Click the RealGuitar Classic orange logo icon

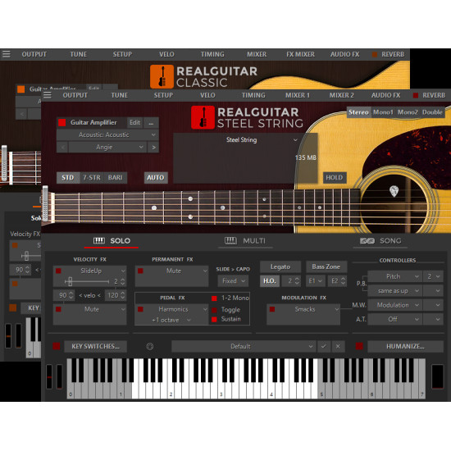162,76
